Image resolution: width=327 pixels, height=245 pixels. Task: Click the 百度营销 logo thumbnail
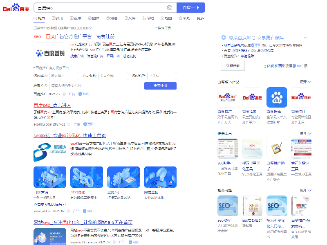50,53
